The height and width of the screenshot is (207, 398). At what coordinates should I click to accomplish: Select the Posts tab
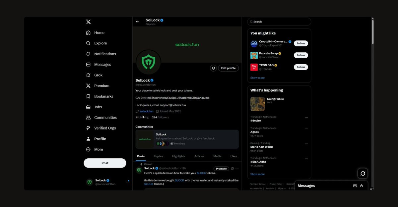click(141, 156)
